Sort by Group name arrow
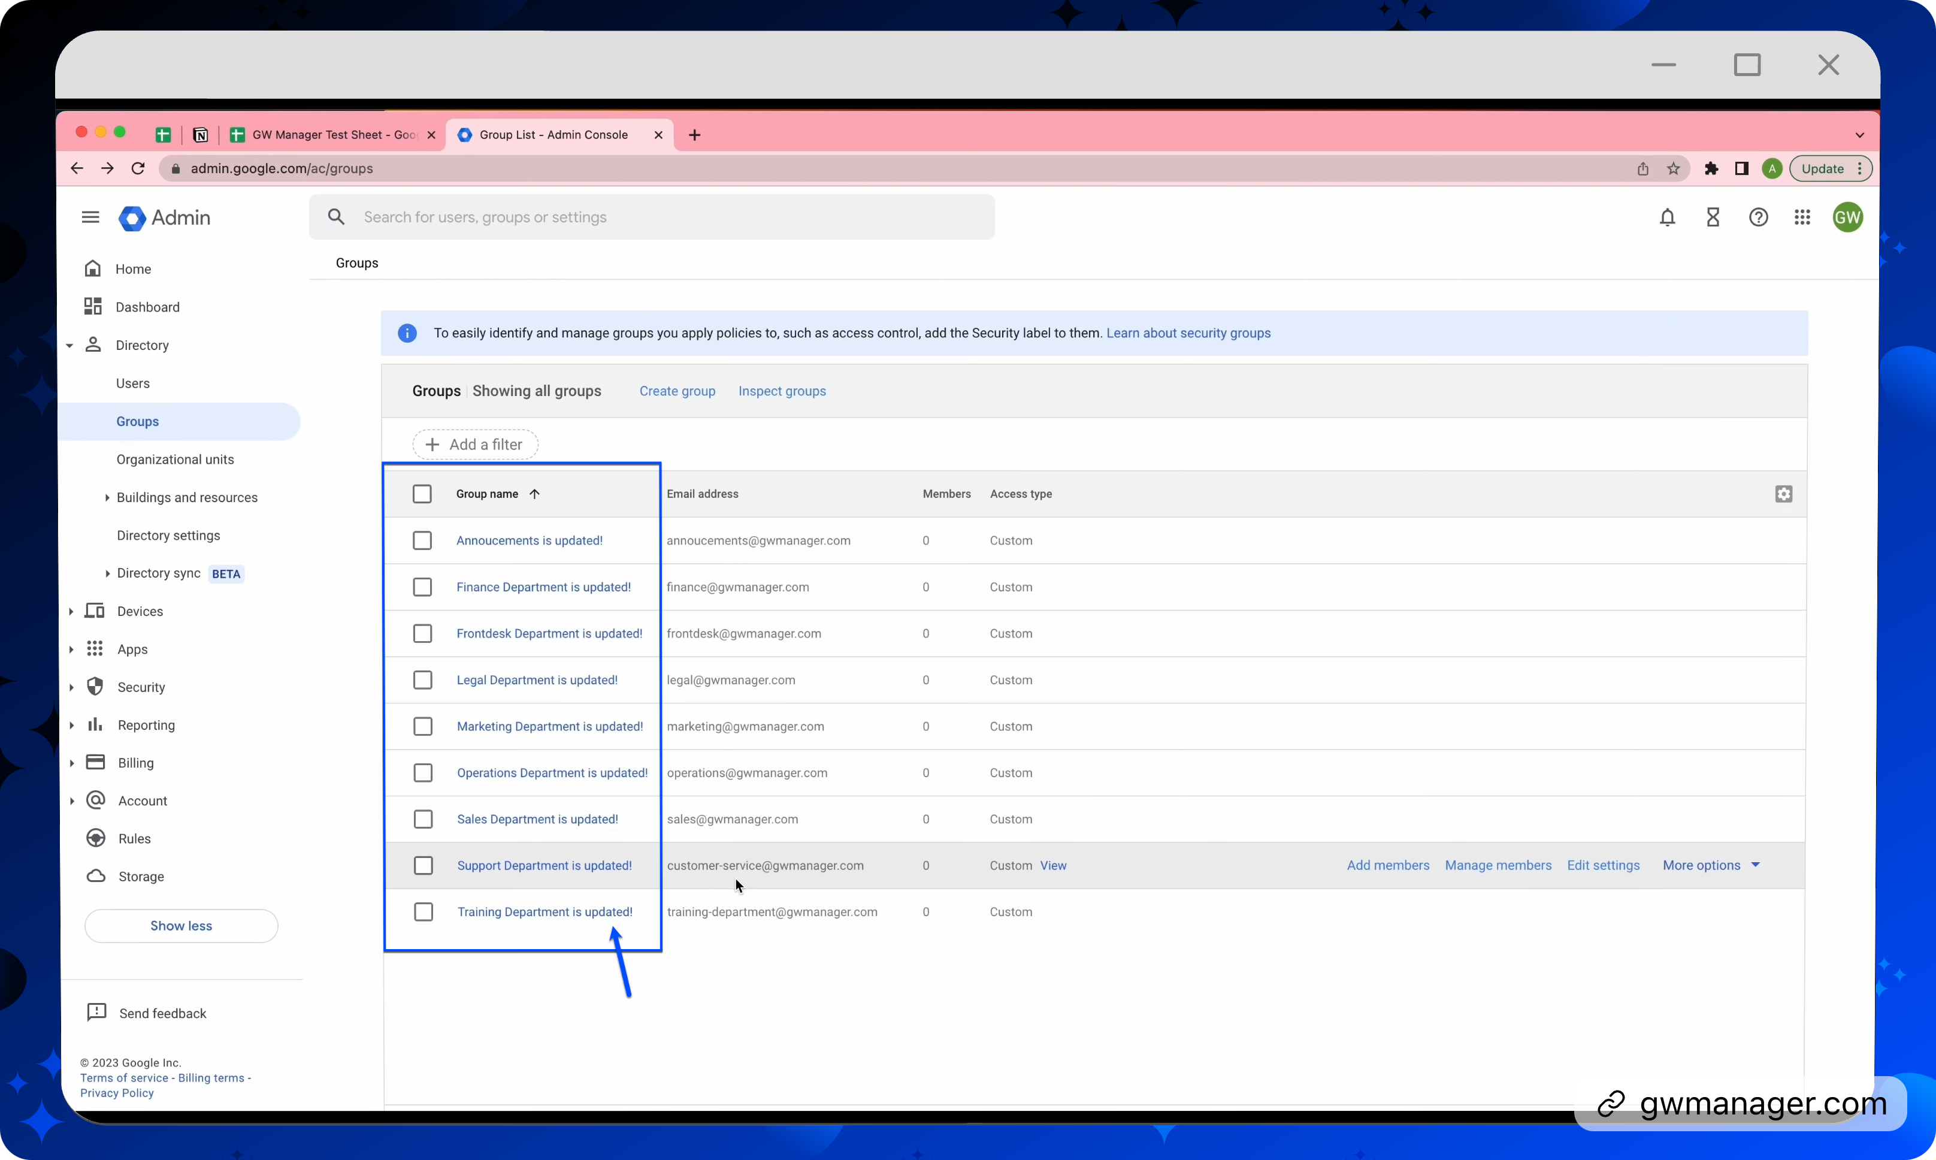 click(x=534, y=494)
